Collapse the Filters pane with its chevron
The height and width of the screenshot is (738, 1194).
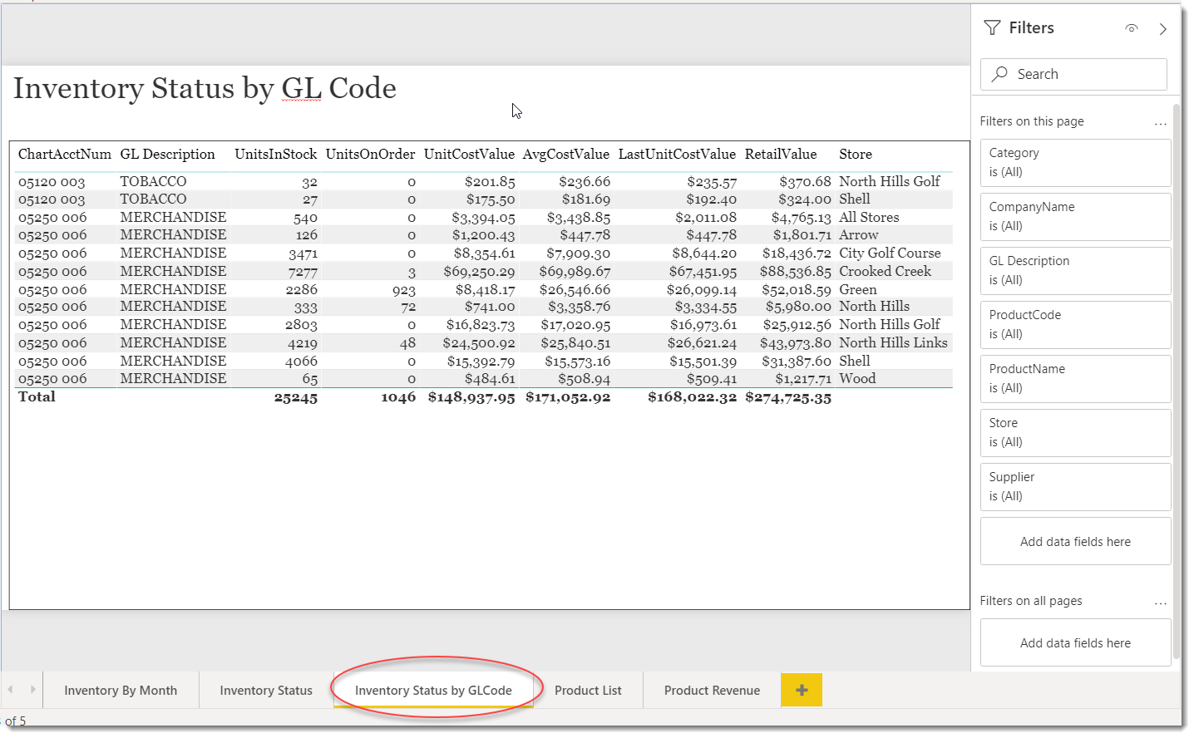(x=1163, y=27)
